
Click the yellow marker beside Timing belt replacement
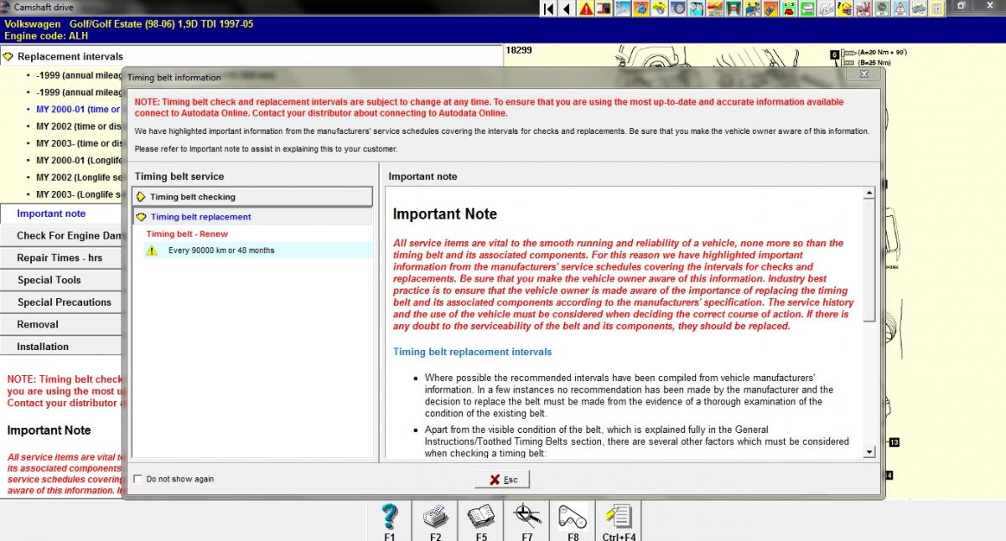141,217
